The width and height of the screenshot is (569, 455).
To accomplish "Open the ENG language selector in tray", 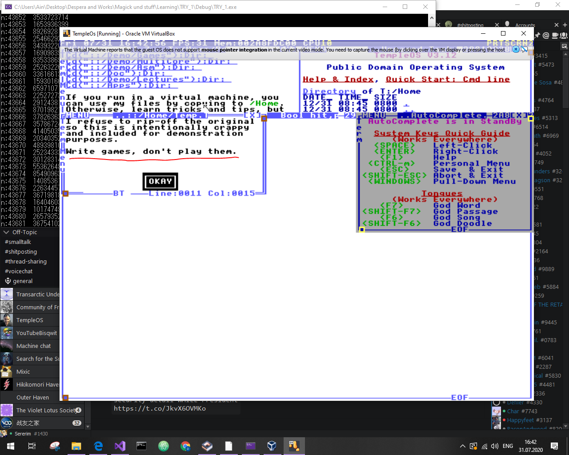I will click(x=508, y=446).
